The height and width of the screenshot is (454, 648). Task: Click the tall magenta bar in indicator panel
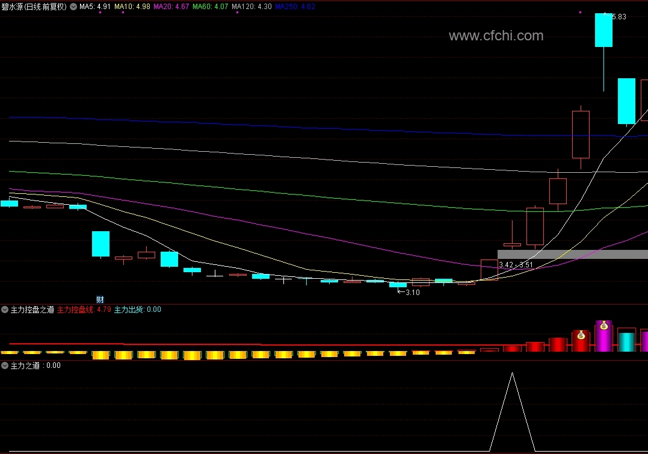pos(604,336)
